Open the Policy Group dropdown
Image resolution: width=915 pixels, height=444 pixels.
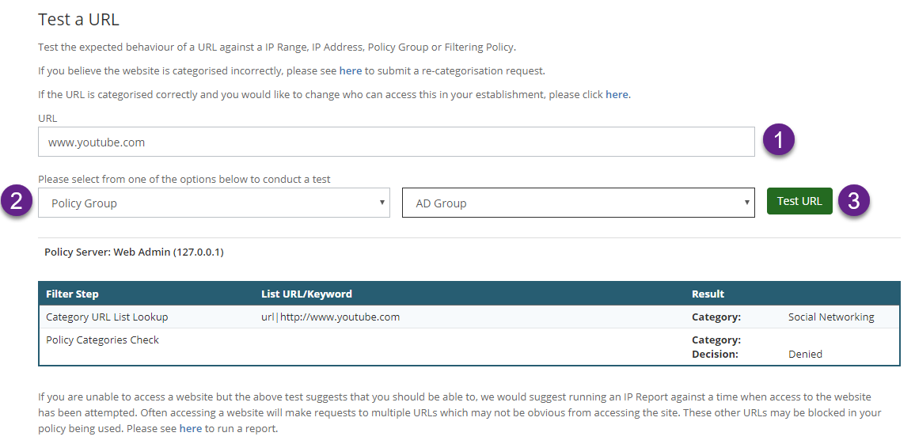click(214, 203)
